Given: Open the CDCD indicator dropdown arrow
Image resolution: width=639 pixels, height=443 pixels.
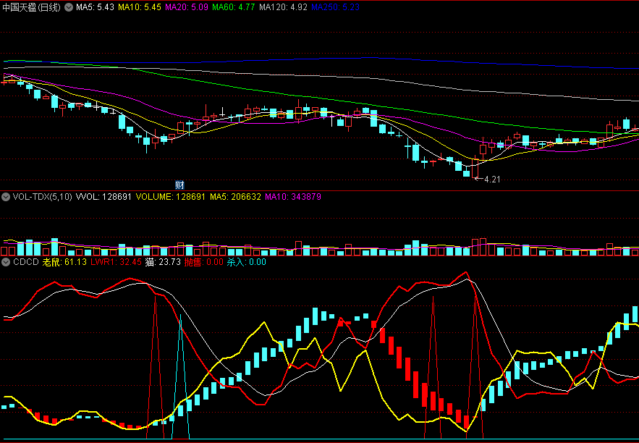Looking at the screenshot, I should 6,262.
